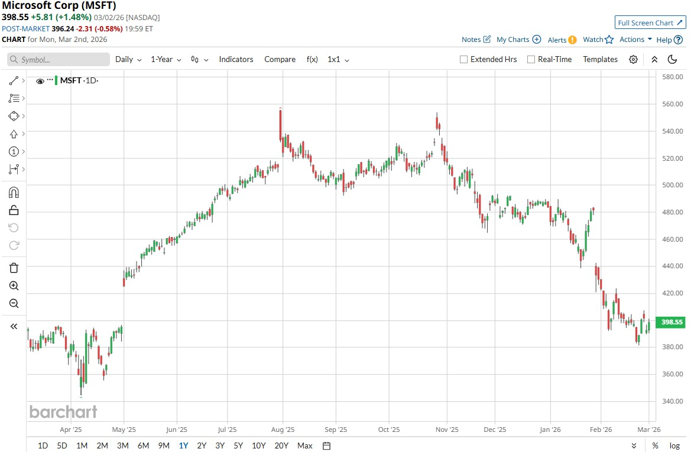Open the 1x1 grid layout dropdown
The image size is (691, 452).
point(338,60)
